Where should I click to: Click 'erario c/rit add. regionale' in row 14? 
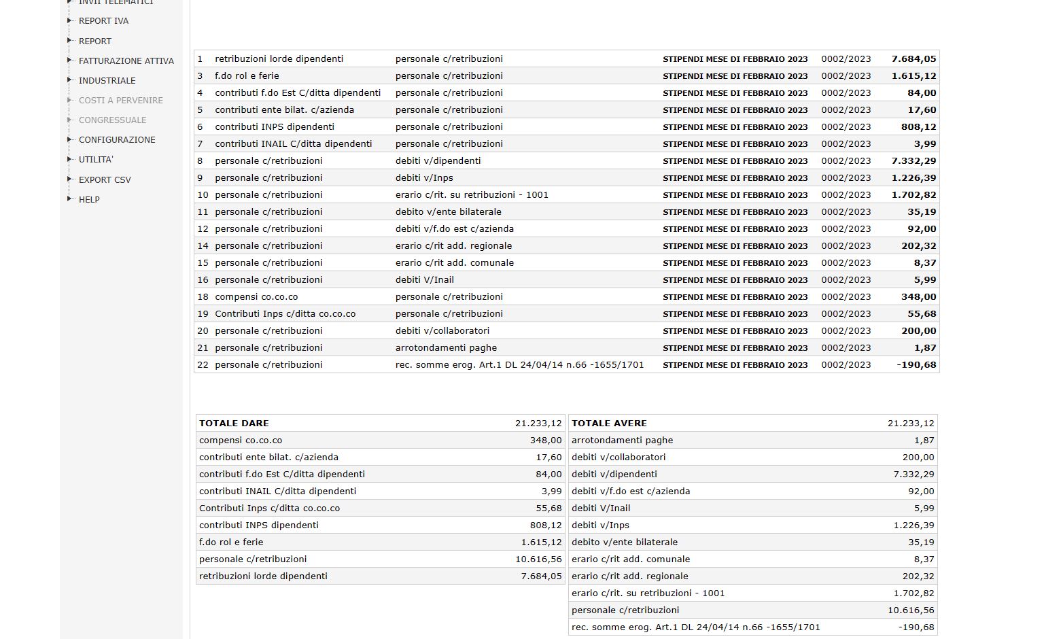point(454,245)
